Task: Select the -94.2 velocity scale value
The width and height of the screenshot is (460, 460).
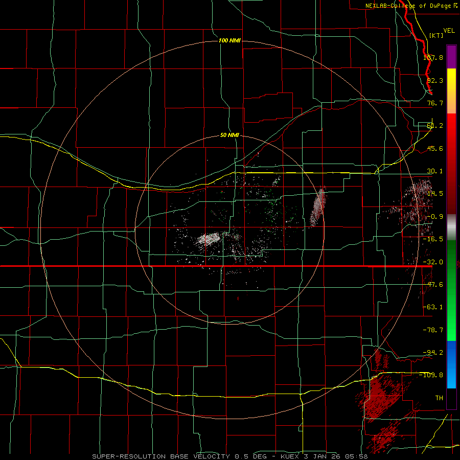Action: click(433, 352)
